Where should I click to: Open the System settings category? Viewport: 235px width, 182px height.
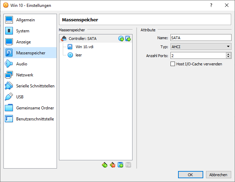coord(30,31)
